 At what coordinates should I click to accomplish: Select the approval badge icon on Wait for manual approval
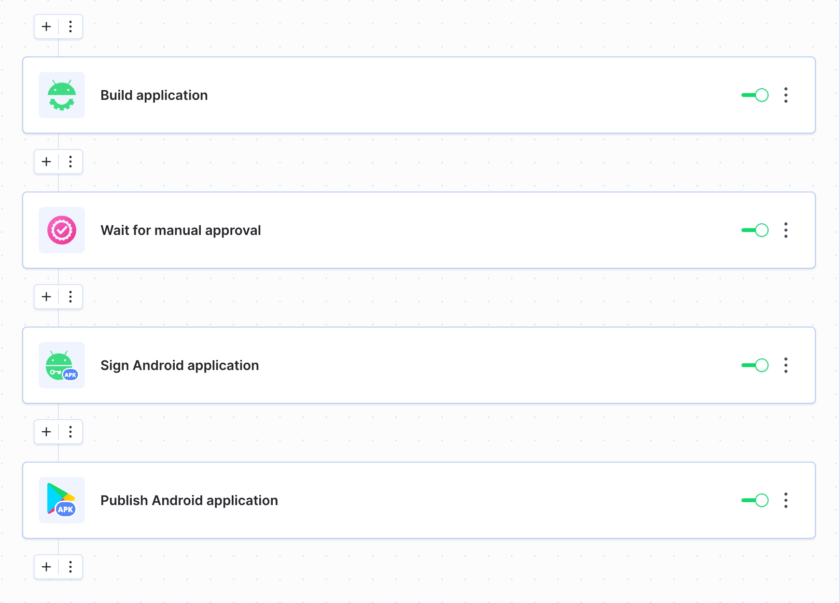click(x=62, y=230)
